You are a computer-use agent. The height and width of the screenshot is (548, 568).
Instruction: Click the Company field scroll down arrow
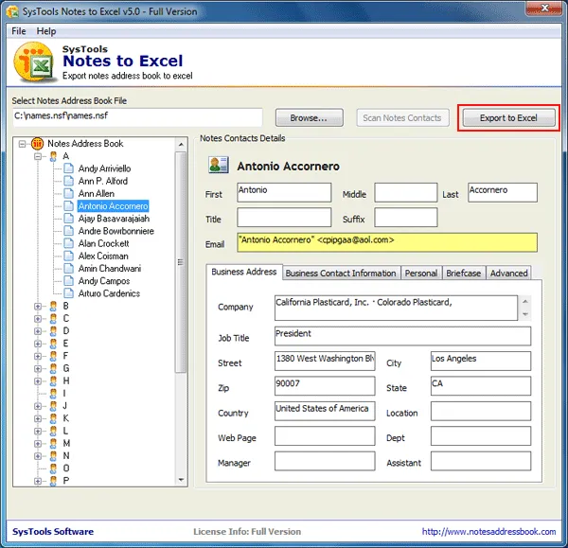pos(525,314)
